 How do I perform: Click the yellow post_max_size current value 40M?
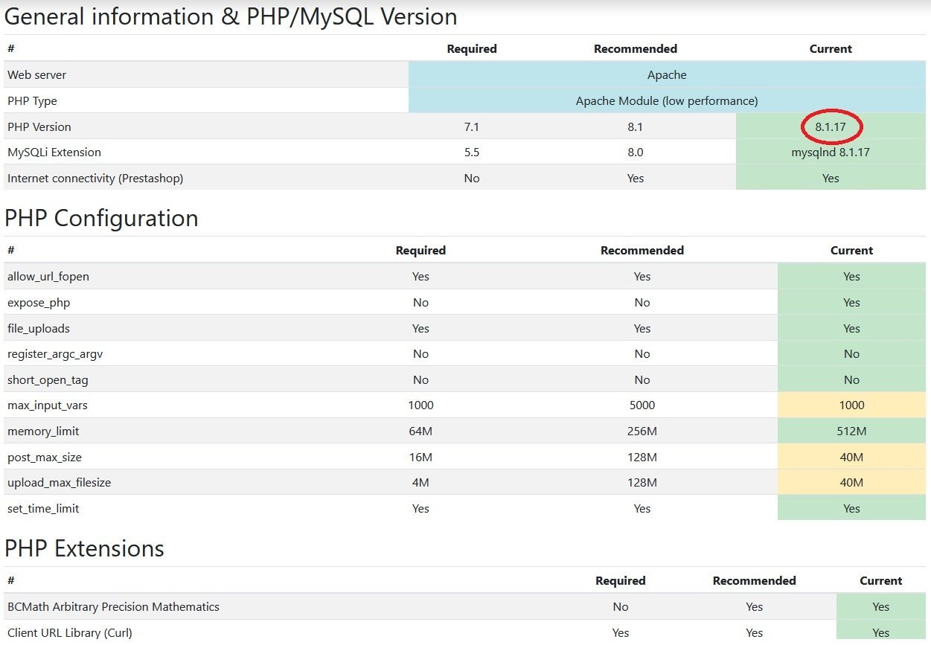tap(851, 458)
